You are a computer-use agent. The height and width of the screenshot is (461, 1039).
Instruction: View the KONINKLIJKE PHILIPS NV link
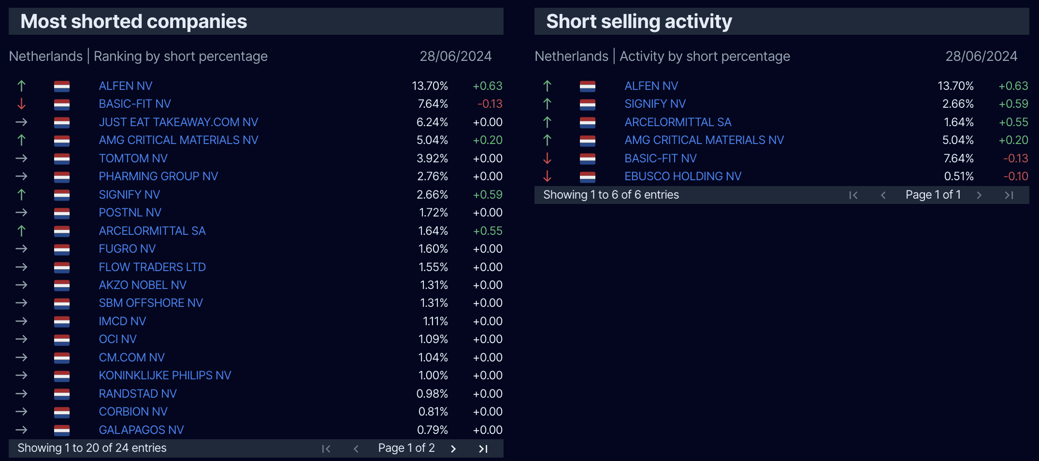click(x=165, y=375)
